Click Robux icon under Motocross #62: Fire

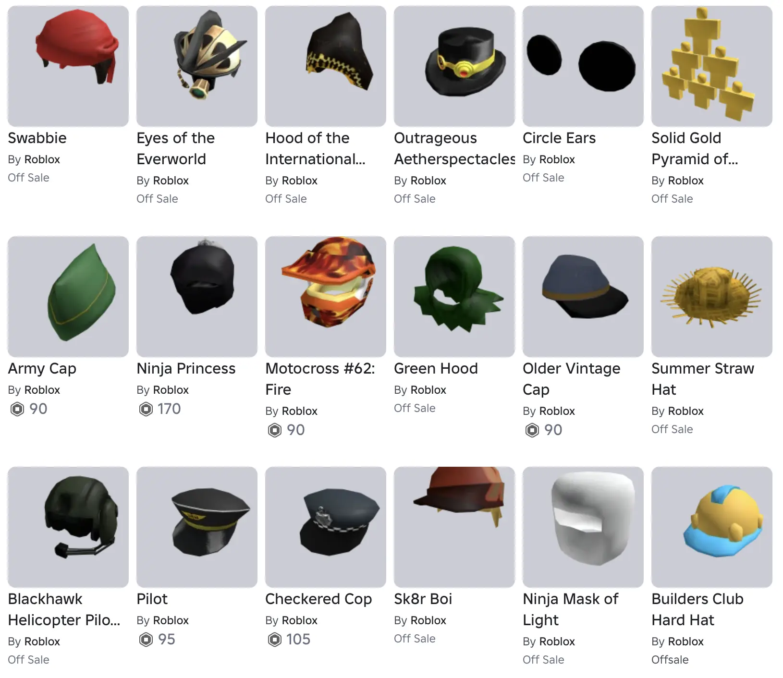275,430
